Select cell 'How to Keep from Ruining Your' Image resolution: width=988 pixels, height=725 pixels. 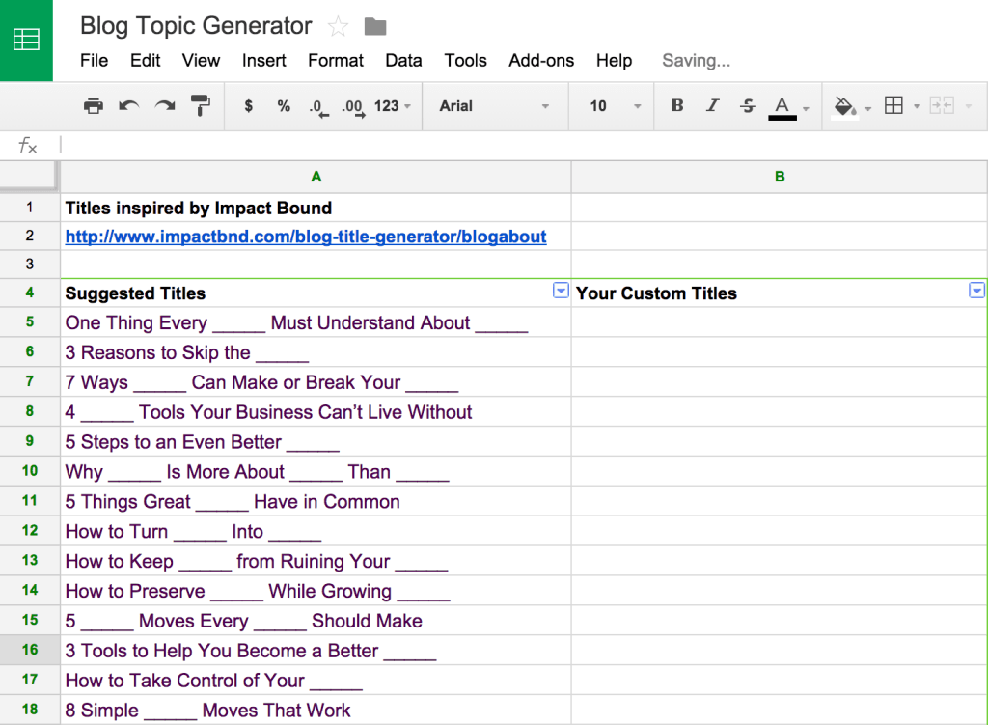[x=316, y=561]
